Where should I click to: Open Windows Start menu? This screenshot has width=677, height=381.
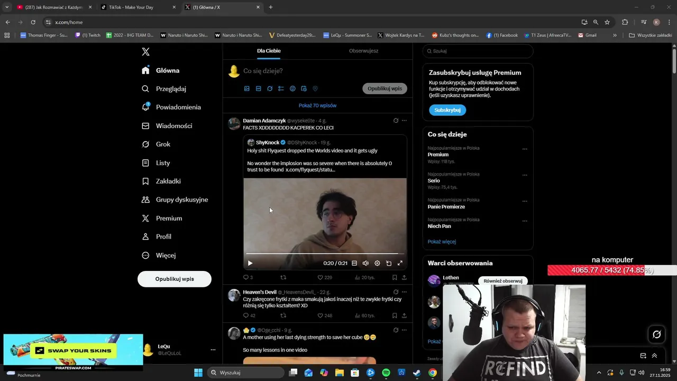(x=198, y=373)
